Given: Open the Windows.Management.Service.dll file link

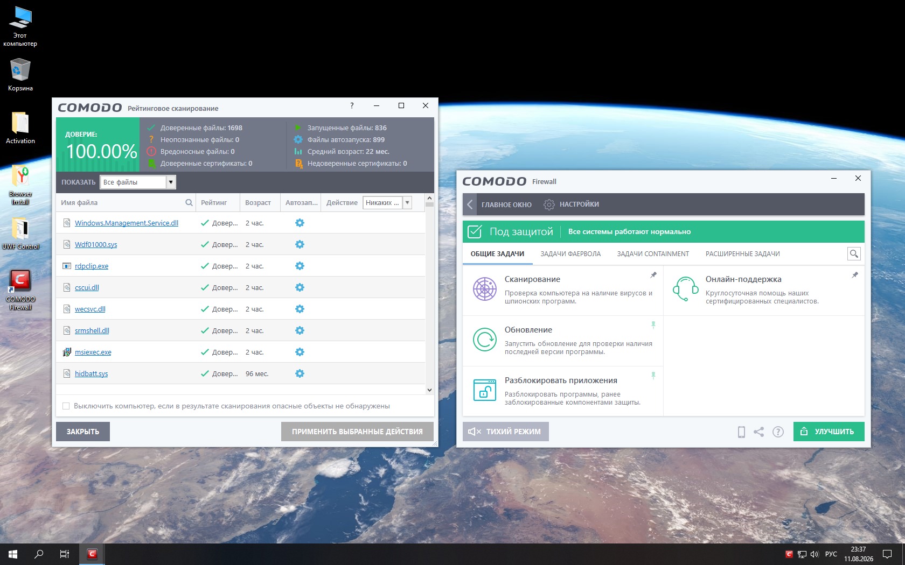Looking at the screenshot, I should coord(127,223).
